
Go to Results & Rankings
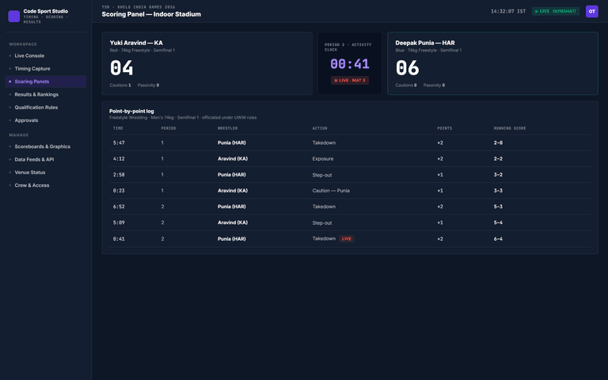[x=46, y=95]
